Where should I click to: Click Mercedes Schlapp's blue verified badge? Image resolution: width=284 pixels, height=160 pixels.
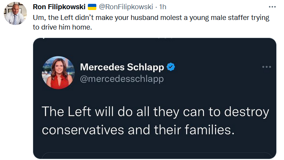pyautogui.click(x=171, y=68)
